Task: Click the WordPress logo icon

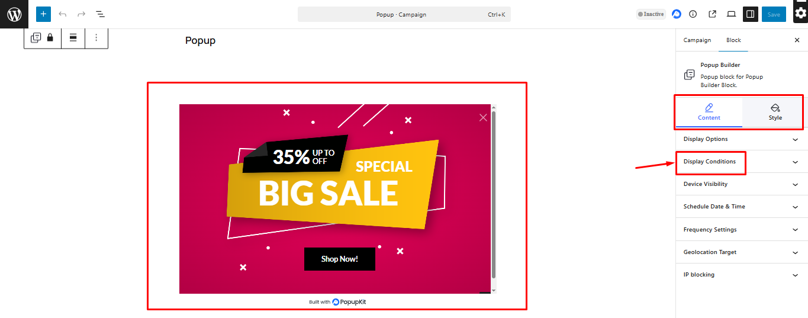Action: click(x=14, y=14)
